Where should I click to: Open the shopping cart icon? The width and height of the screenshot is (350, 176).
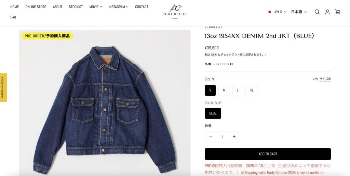[x=337, y=12]
